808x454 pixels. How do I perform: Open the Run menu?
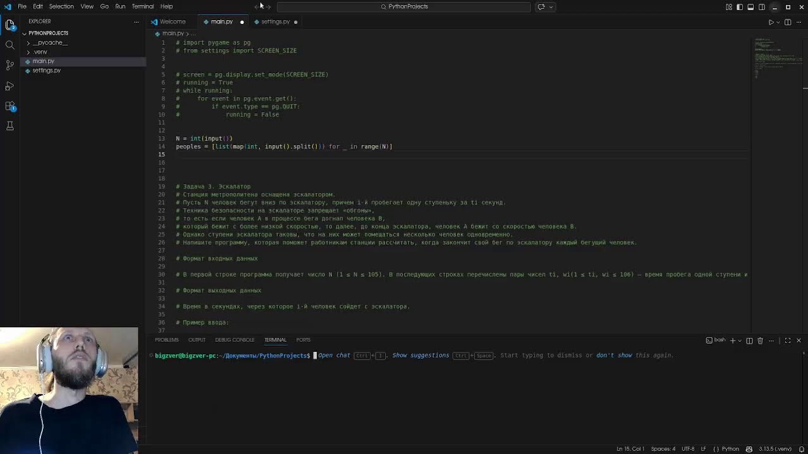coord(120,6)
